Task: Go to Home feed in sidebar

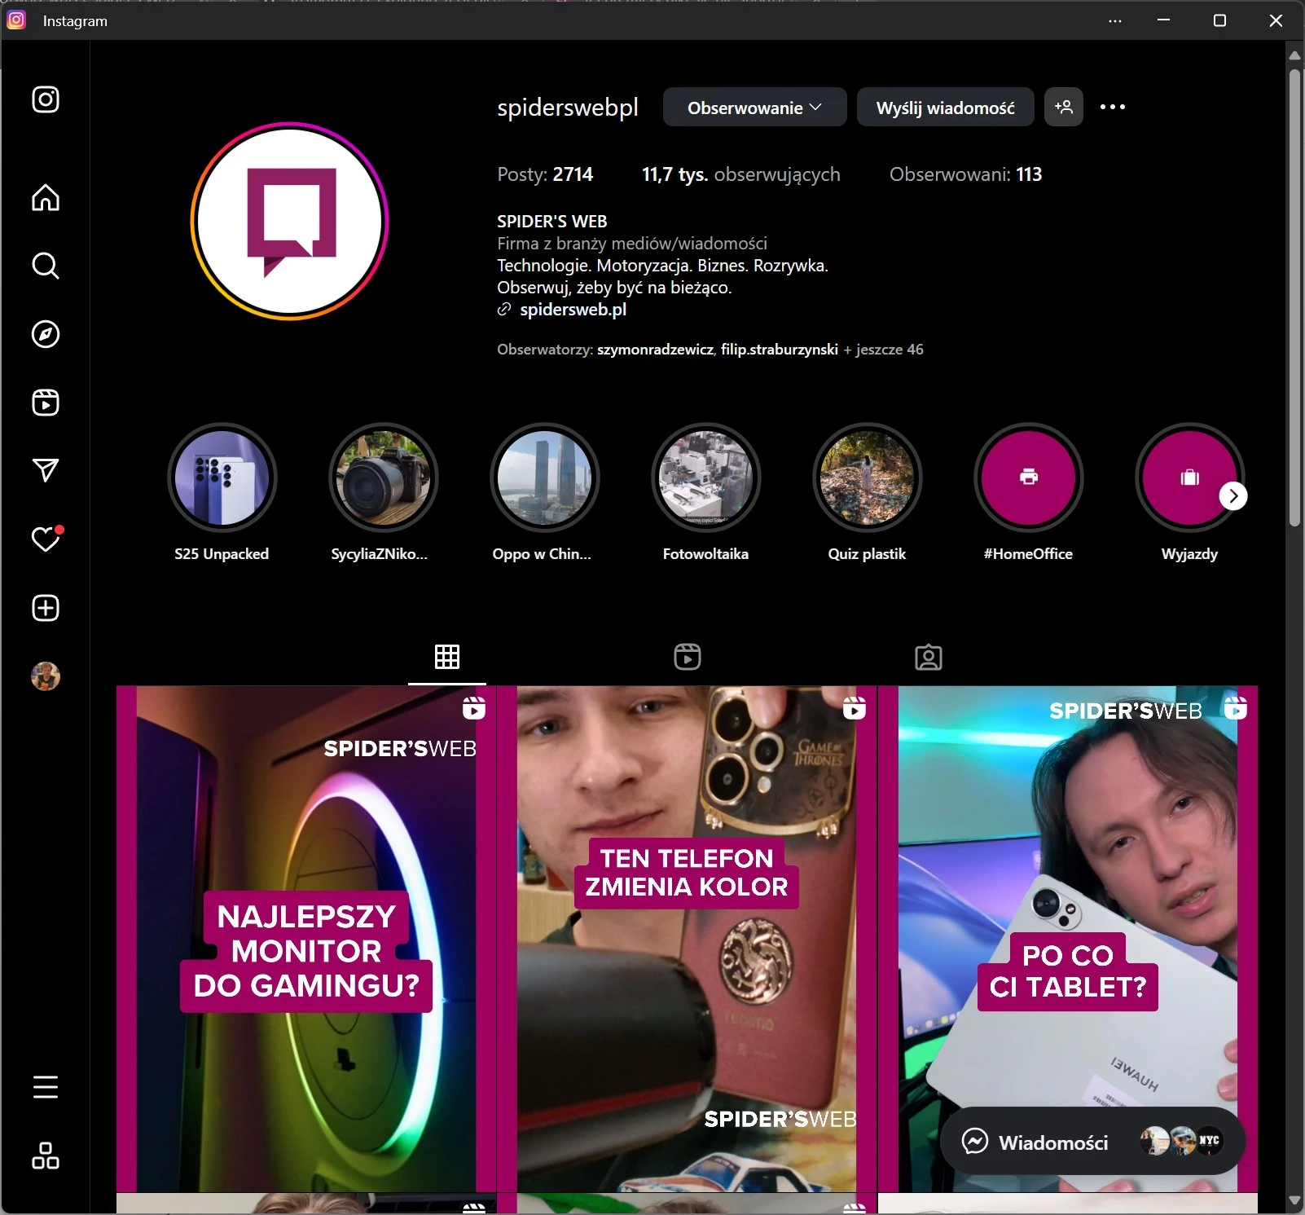Action: point(46,198)
